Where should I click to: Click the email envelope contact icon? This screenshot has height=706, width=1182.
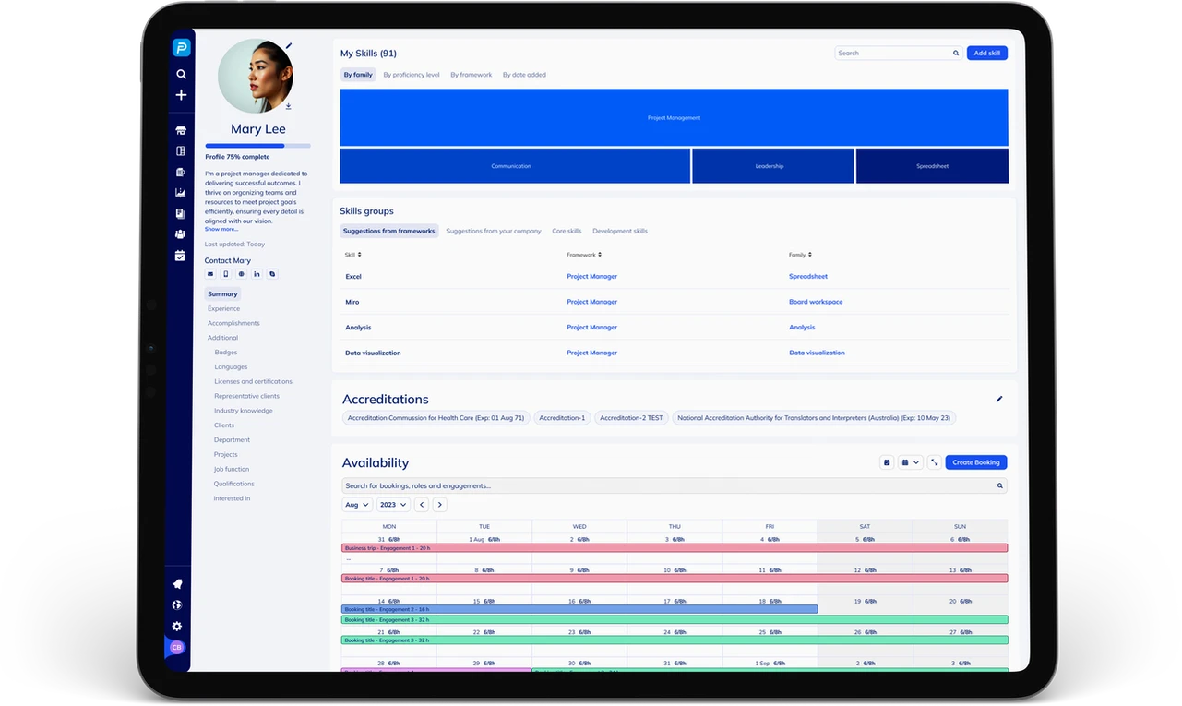click(210, 274)
